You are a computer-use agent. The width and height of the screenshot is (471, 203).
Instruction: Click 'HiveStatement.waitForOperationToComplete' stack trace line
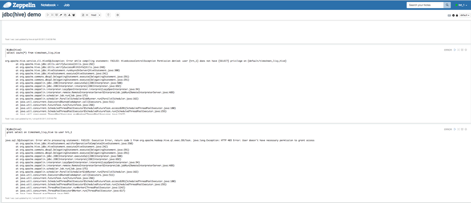75,144
